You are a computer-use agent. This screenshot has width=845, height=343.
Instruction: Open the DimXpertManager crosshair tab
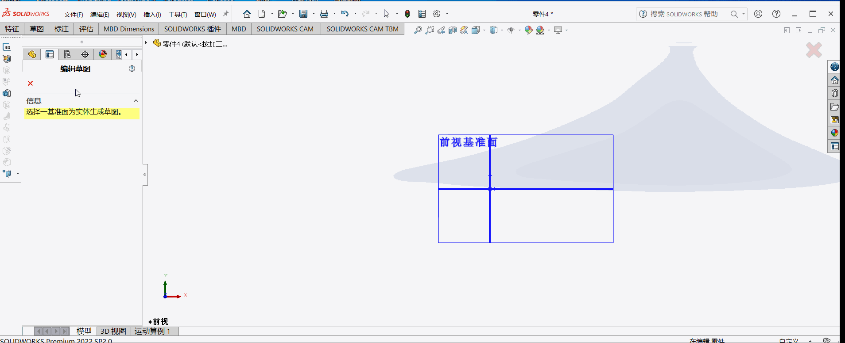point(85,54)
